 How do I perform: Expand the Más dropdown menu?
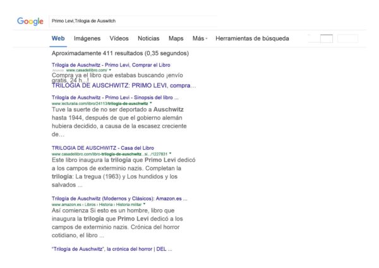point(200,39)
